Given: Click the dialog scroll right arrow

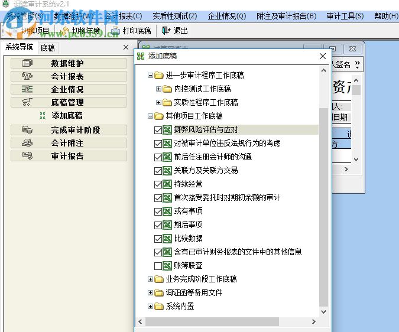Looking at the screenshot, I should (314, 321).
